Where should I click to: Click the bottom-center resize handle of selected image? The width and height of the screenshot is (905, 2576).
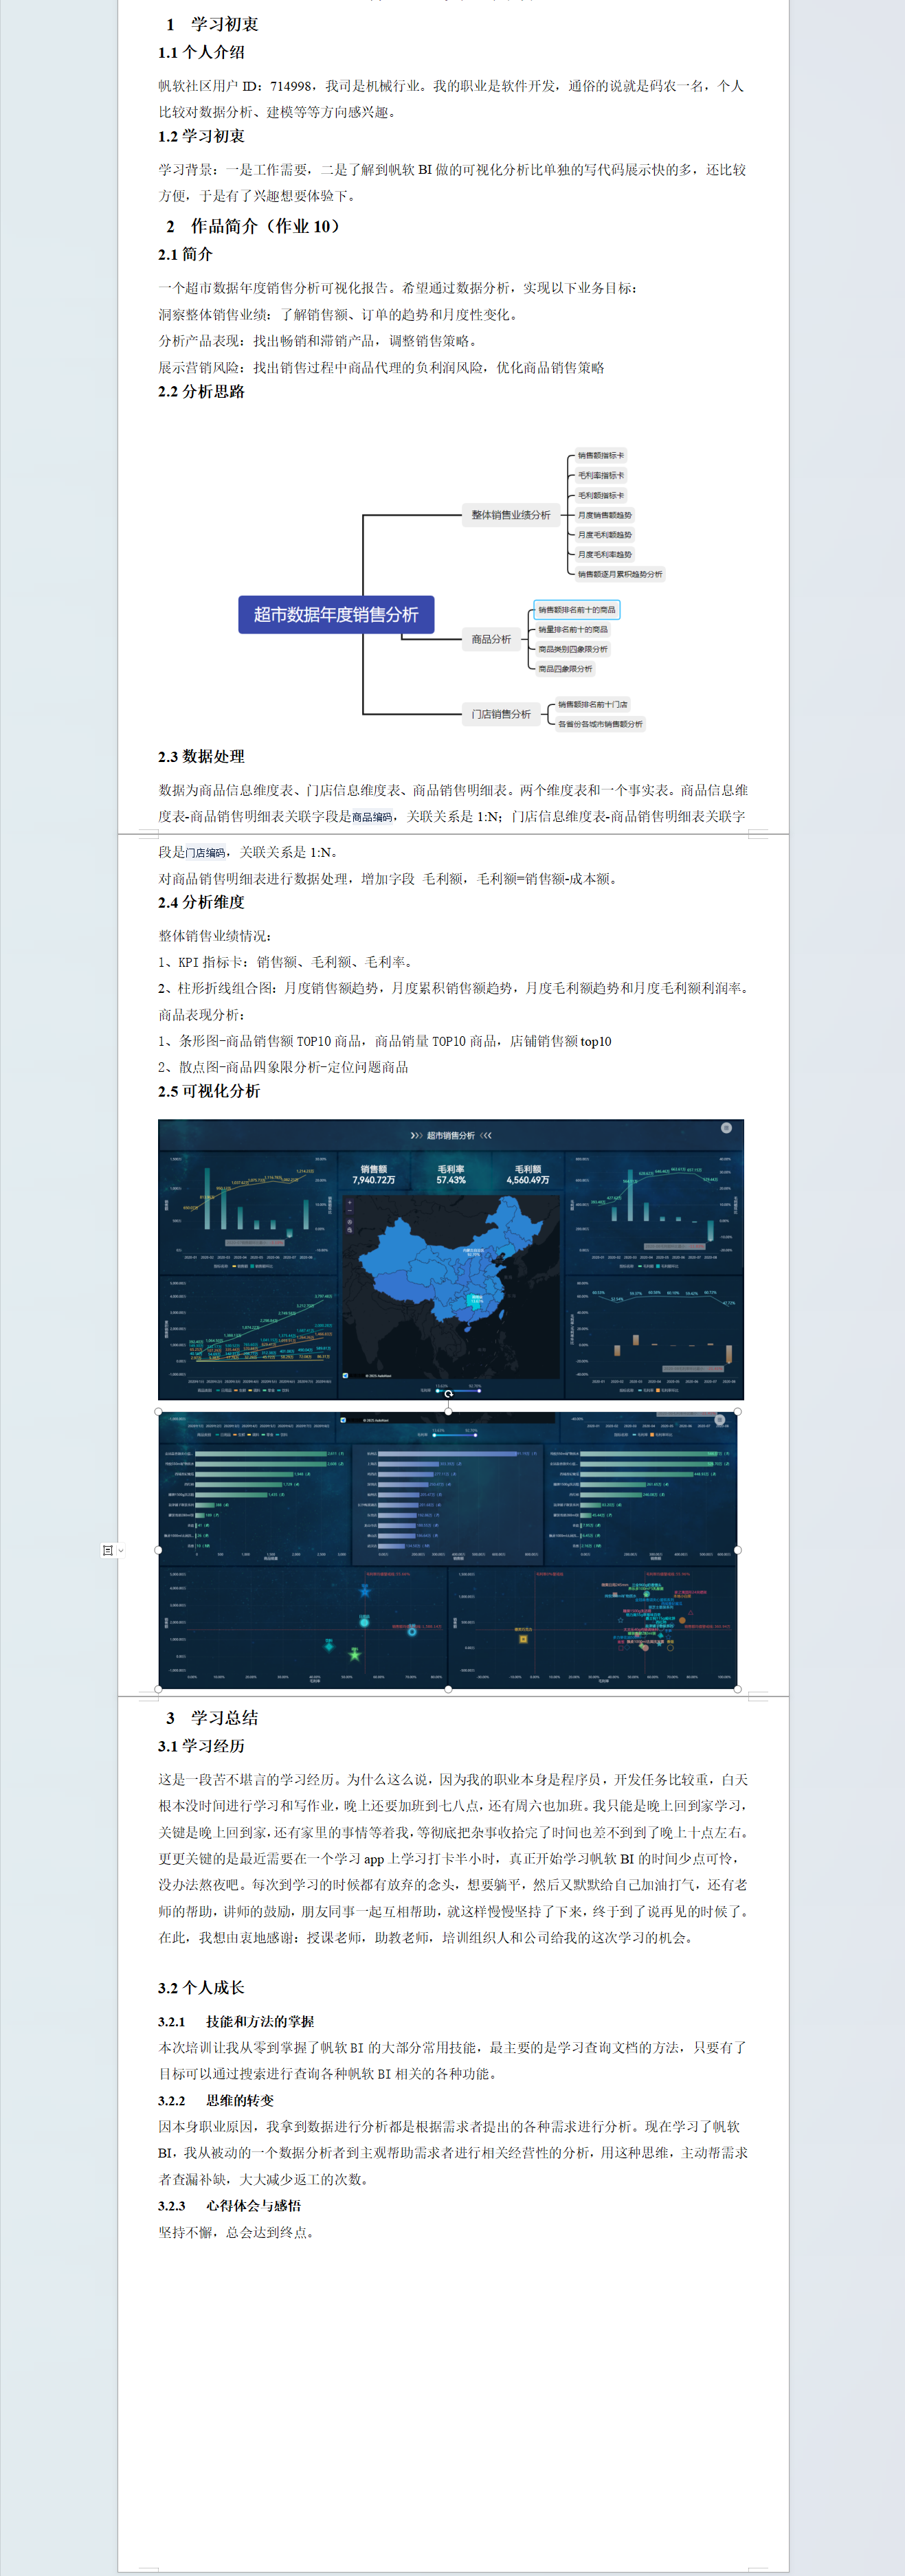point(448,1689)
